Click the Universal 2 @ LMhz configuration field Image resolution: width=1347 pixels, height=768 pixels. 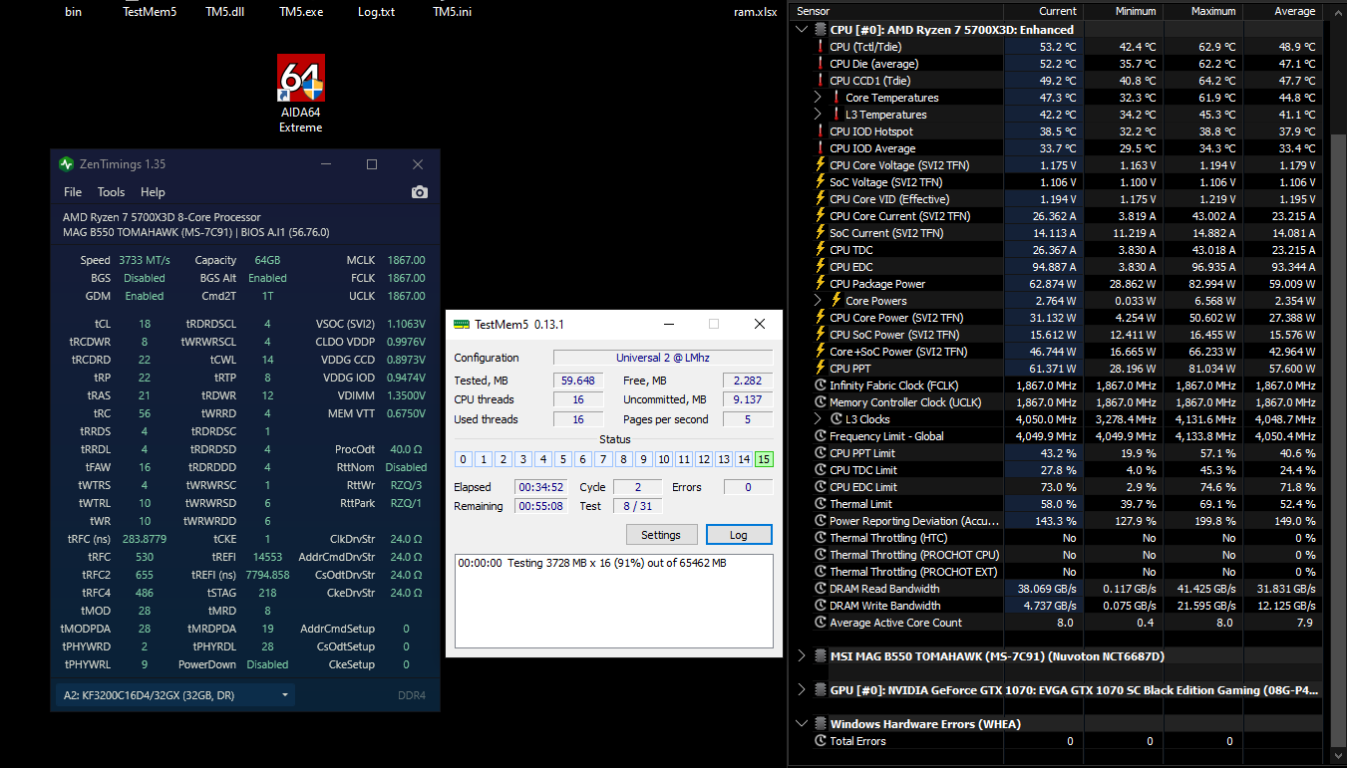pos(663,358)
